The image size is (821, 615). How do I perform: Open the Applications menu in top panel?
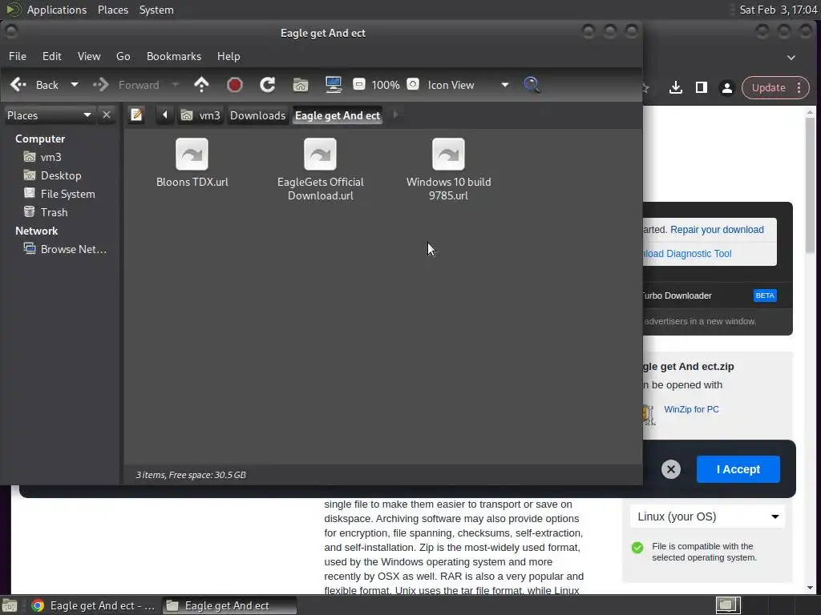click(x=57, y=10)
